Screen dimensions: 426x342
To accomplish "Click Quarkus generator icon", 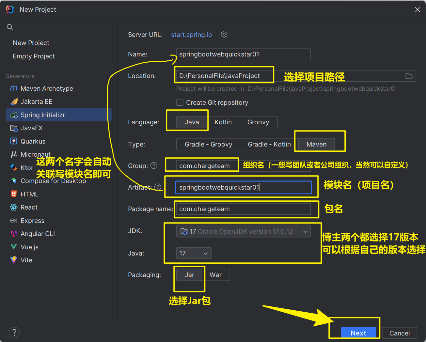I will pyautogui.click(x=14, y=141).
